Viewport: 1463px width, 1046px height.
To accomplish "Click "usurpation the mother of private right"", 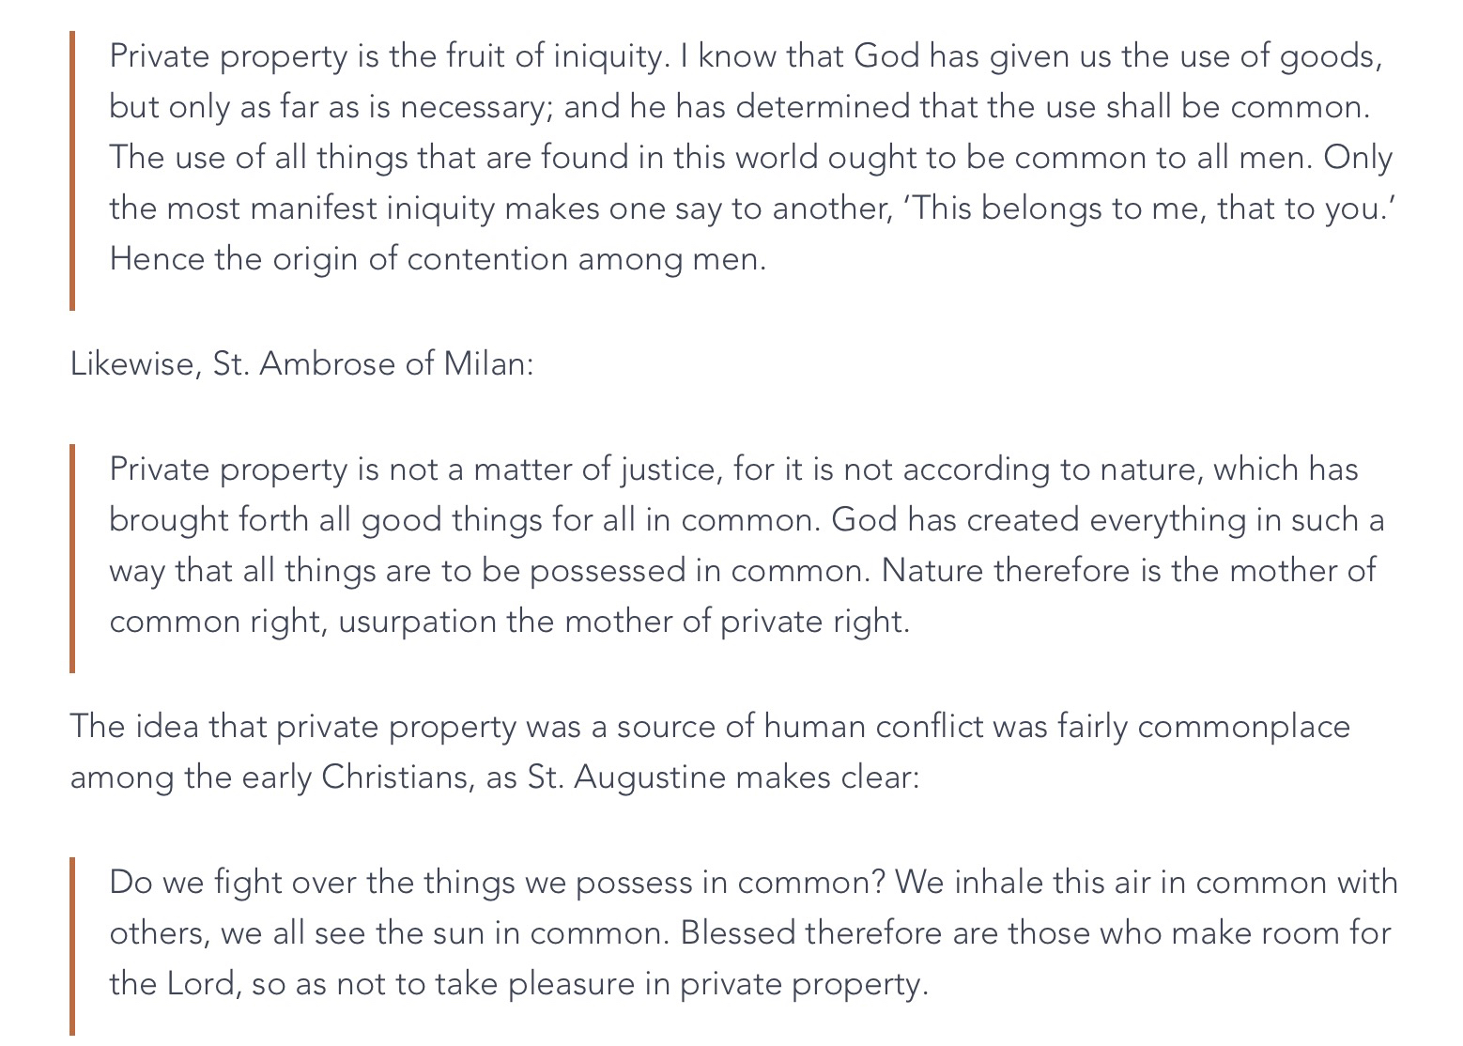I will pyautogui.click(x=623, y=622).
